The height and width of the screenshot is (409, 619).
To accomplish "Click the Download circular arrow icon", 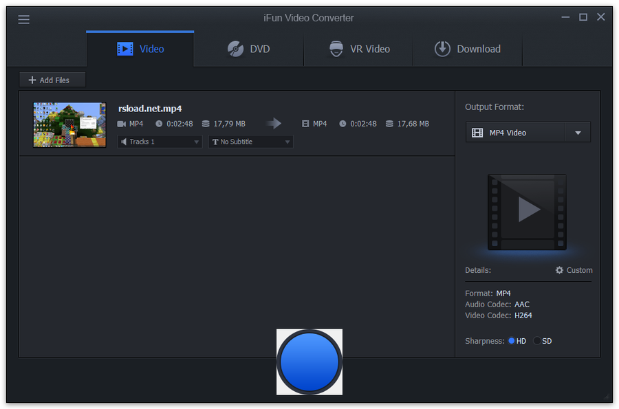I will pyautogui.click(x=443, y=49).
